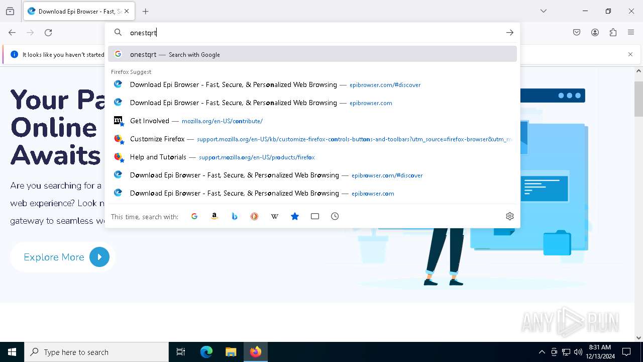Open search settings gear icon
Screen dimensions: 643x362
click(510, 216)
